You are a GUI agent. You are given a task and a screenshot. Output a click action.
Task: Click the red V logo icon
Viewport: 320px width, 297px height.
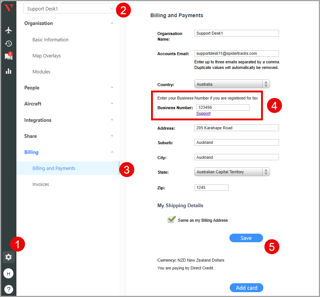point(8,8)
